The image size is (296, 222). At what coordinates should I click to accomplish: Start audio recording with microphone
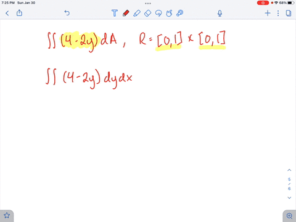pyautogui.click(x=220, y=14)
